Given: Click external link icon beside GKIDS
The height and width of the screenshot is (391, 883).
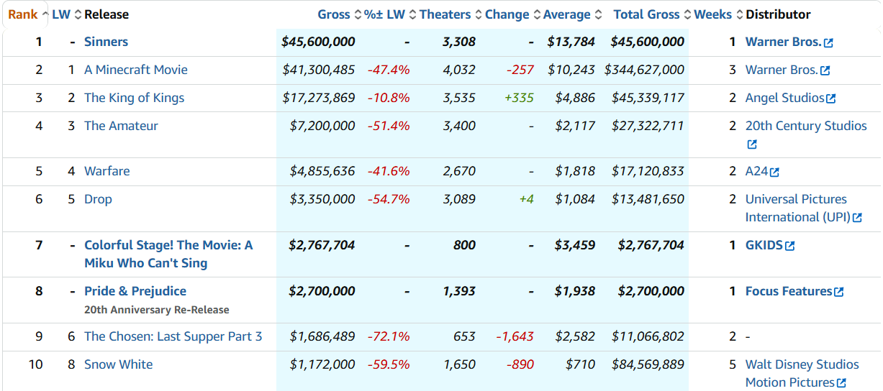Looking at the screenshot, I should pos(789,246).
